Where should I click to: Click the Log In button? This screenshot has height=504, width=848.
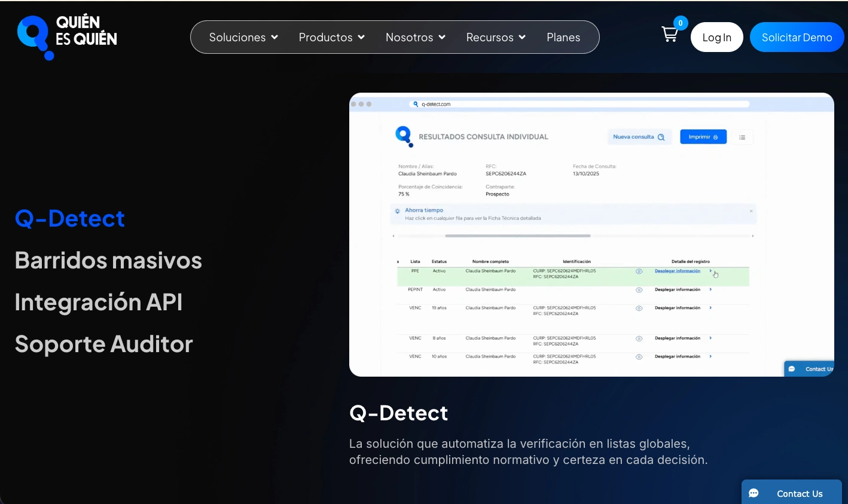pos(717,37)
